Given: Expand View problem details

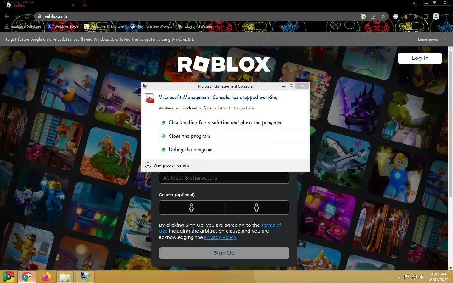Looking at the screenshot, I should 168,165.
